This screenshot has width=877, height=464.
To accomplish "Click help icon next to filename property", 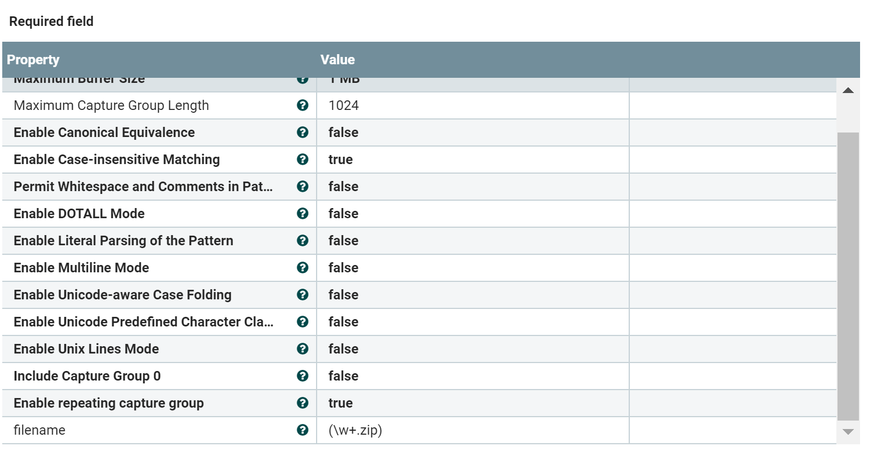I will pyautogui.click(x=302, y=430).
